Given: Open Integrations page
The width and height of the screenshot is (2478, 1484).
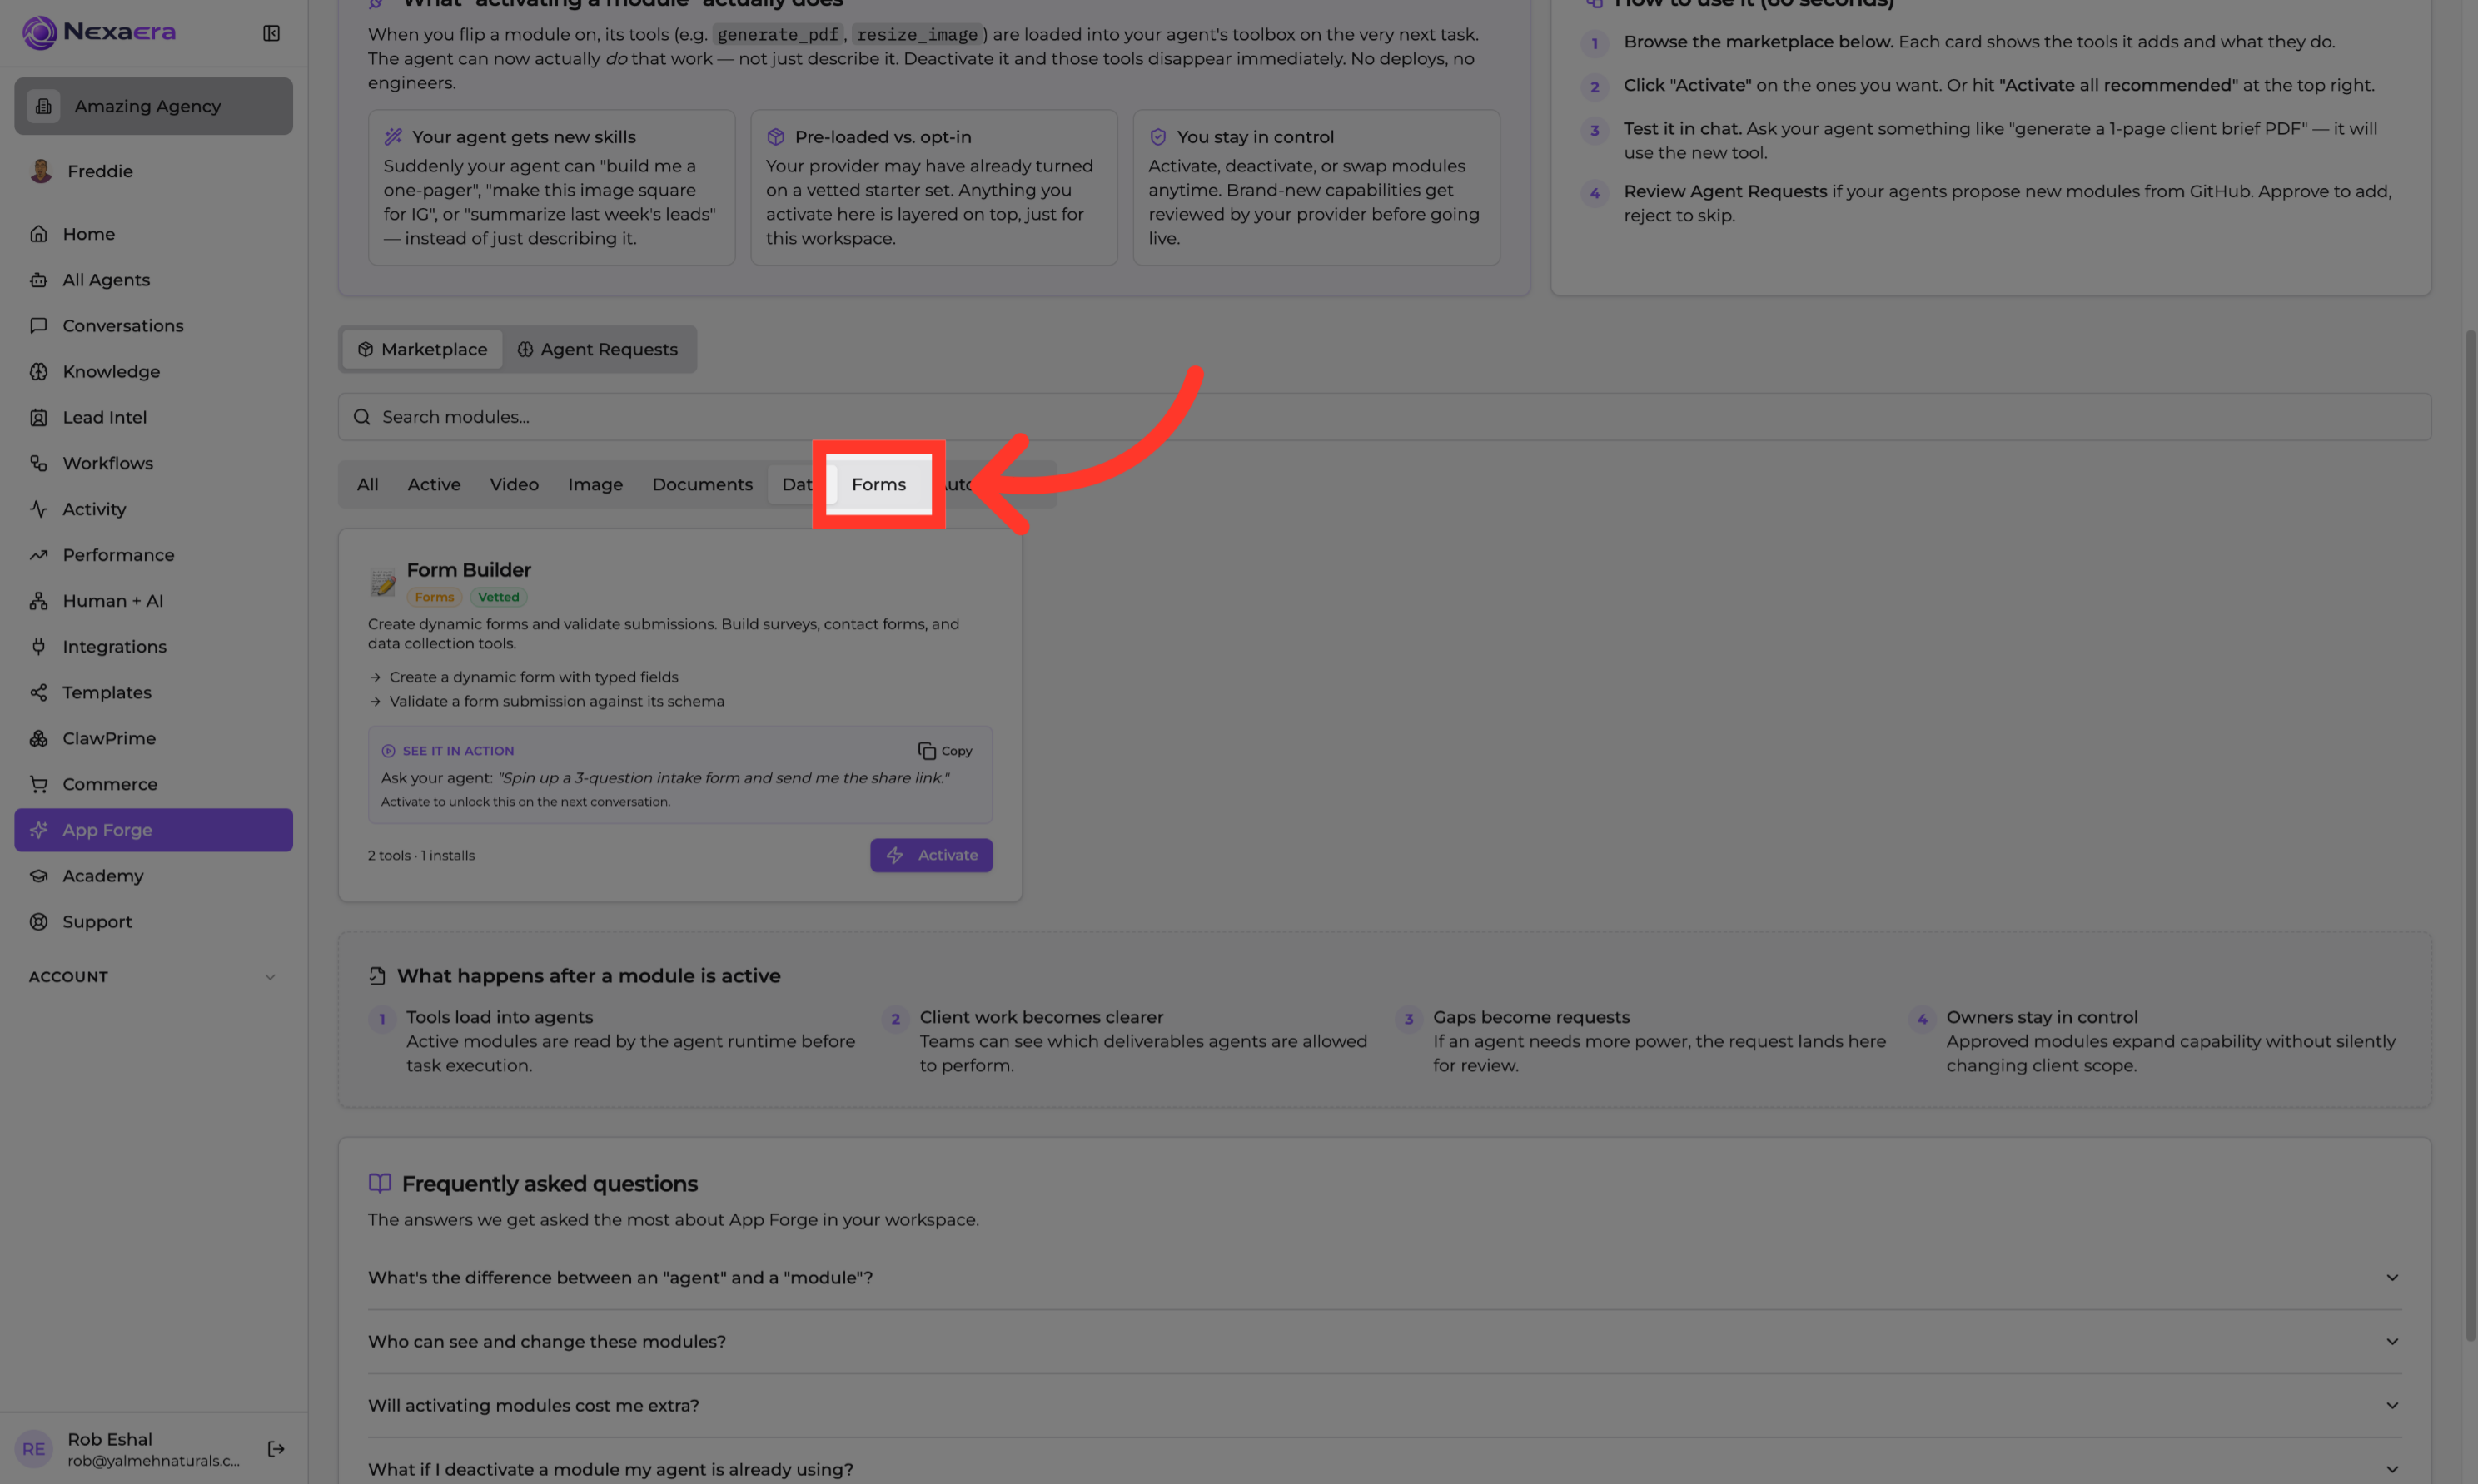Looking at the screenshot, I should pos(153,647).
